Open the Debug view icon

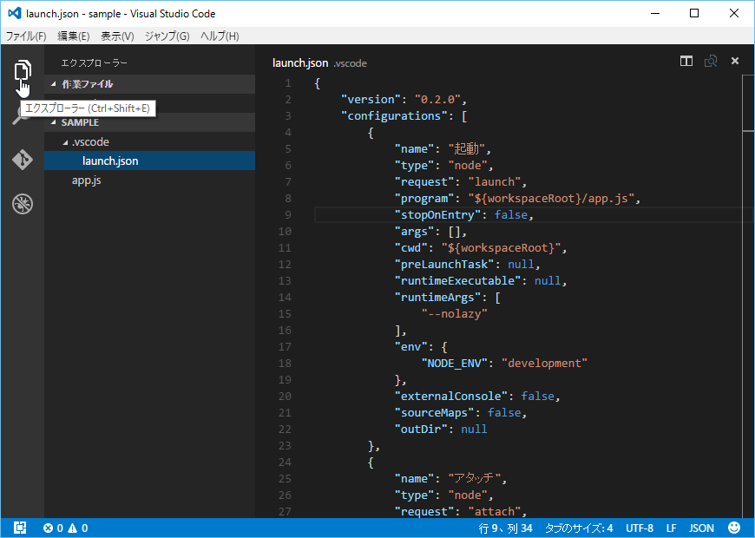(23, 205)
